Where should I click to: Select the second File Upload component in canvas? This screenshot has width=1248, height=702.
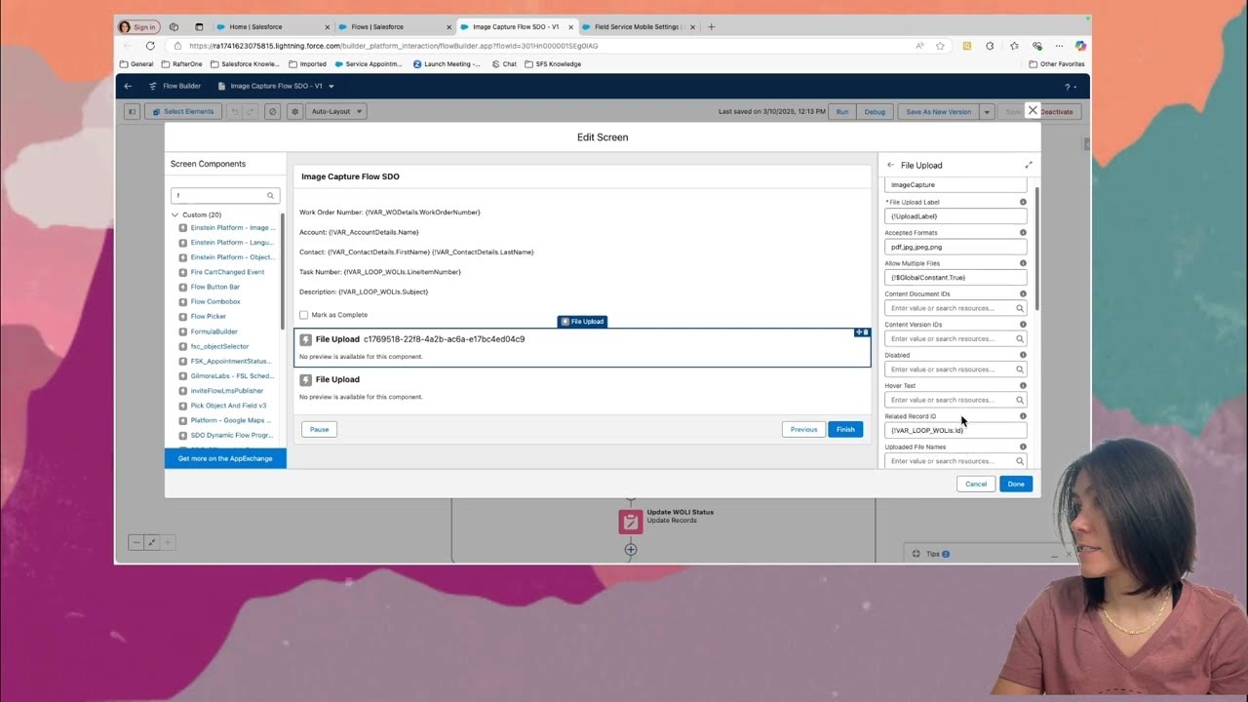point(582,387)
